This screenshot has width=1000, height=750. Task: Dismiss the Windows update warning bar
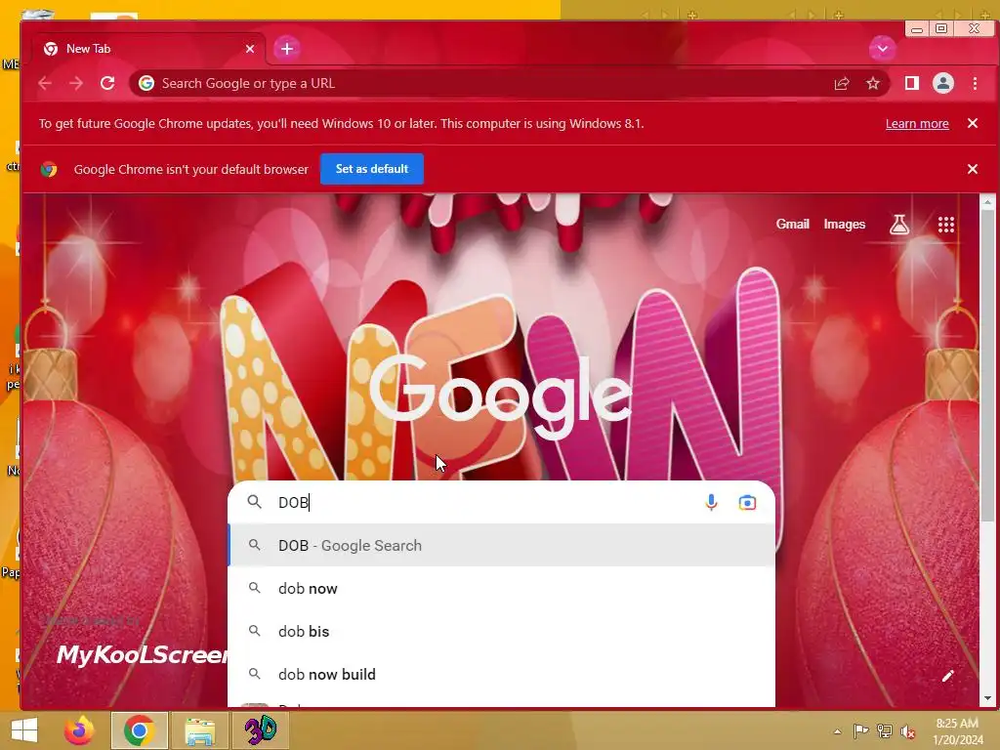click(973, 124)
